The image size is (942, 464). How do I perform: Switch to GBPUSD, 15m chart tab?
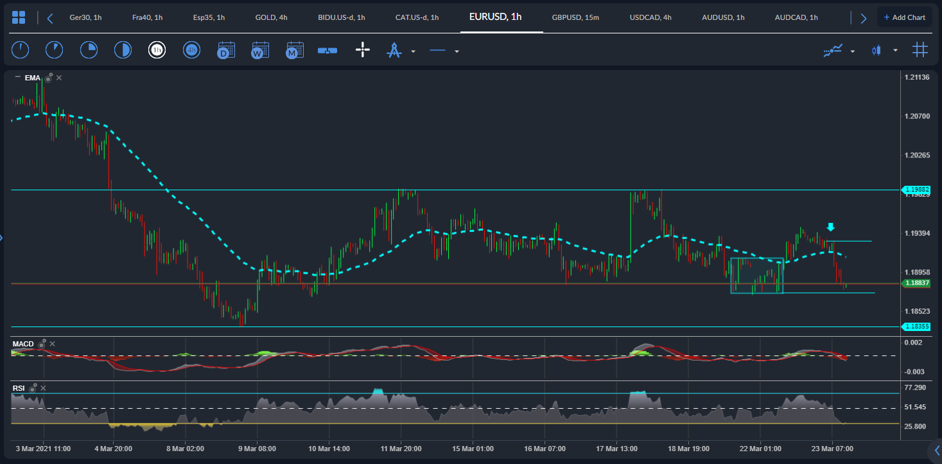[575, 17]
